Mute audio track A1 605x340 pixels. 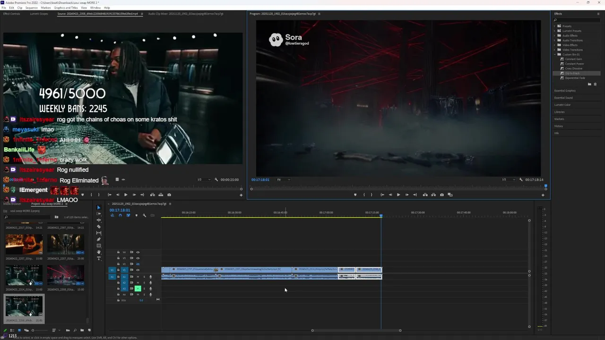(x=138, y=277)
